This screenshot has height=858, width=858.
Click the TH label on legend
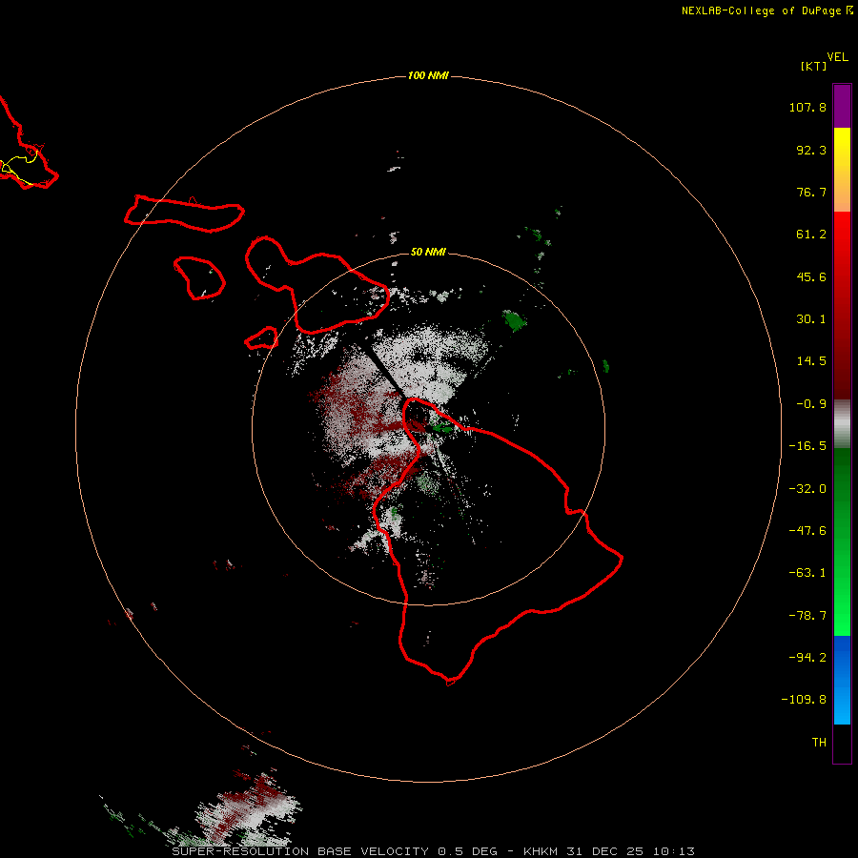[819, 743]
